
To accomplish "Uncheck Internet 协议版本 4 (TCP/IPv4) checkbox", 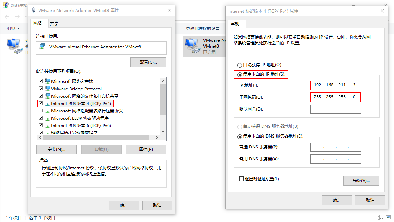I will click(x=41, y=103).
